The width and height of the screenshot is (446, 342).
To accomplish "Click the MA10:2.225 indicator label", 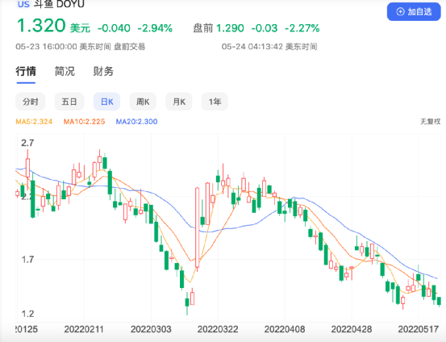I will (x=84, y=122).
